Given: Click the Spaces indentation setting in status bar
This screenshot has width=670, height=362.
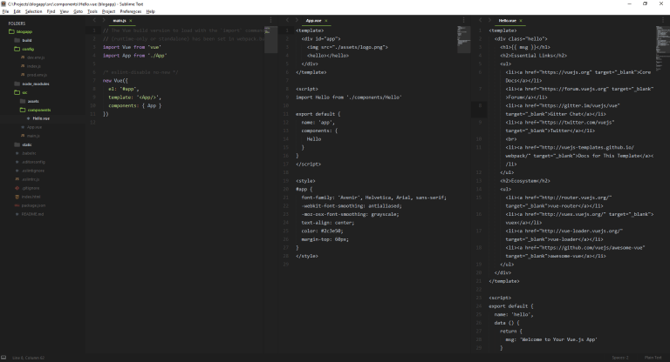Looking at the screenshot, I should click(x=619, y=357).
